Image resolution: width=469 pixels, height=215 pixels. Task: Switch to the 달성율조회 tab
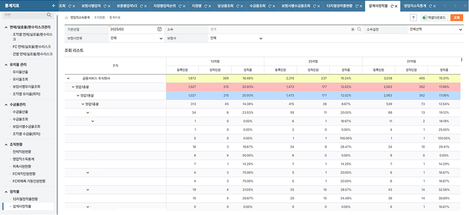(225, 6)
